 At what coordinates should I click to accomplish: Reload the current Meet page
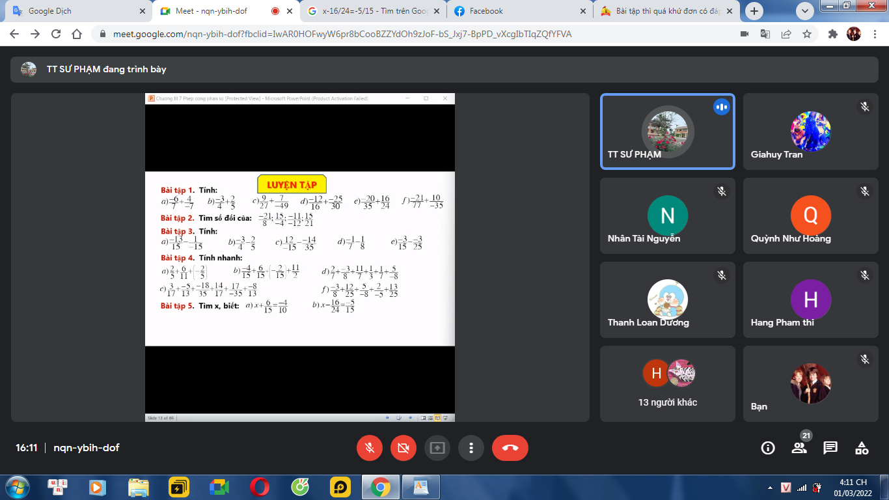[x=56, y=34]
